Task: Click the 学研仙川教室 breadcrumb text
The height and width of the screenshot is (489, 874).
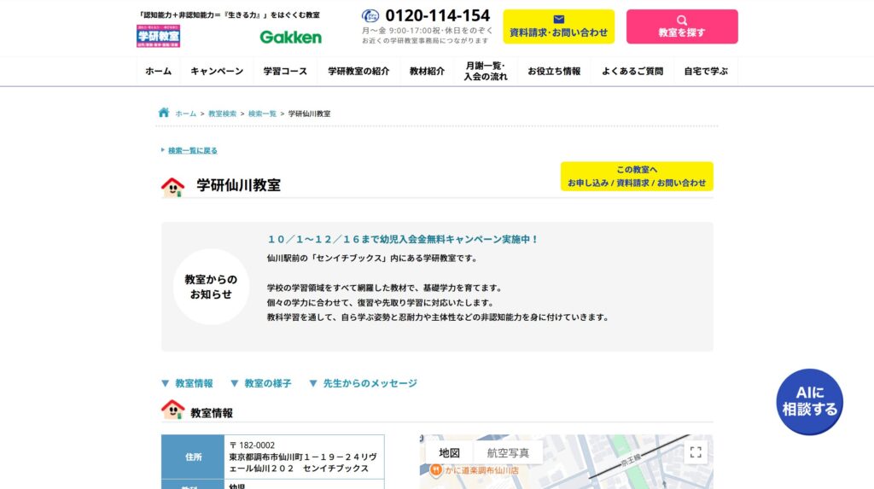Action: coord(309,114)
